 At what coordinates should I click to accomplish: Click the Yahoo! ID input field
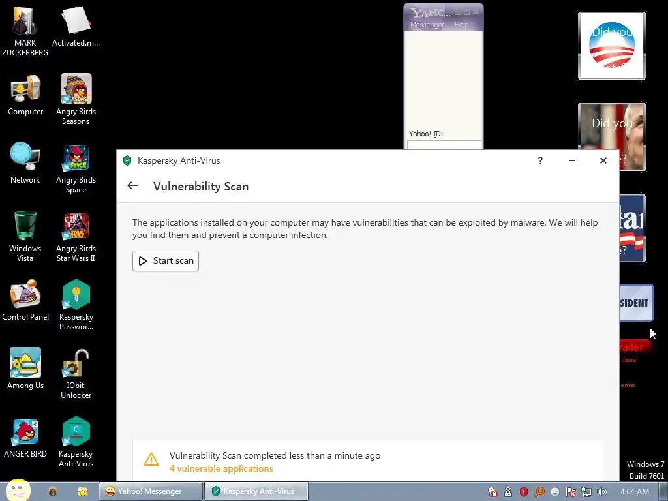pyautogui.click(x=444, y=145)
